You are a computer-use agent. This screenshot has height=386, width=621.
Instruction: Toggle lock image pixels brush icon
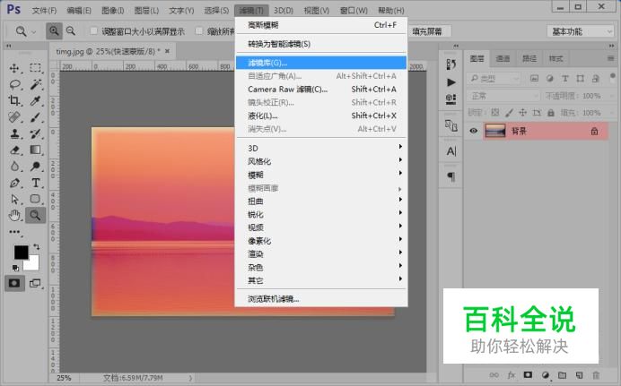tap(509, 113)
